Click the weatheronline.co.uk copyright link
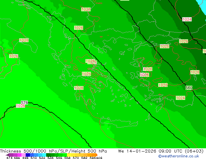 (179, 156)
